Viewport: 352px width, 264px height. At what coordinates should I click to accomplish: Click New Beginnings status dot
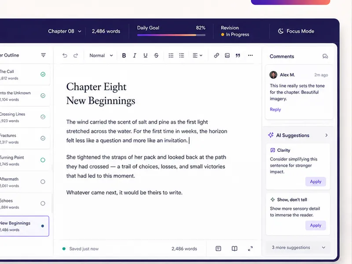[43, 226]
